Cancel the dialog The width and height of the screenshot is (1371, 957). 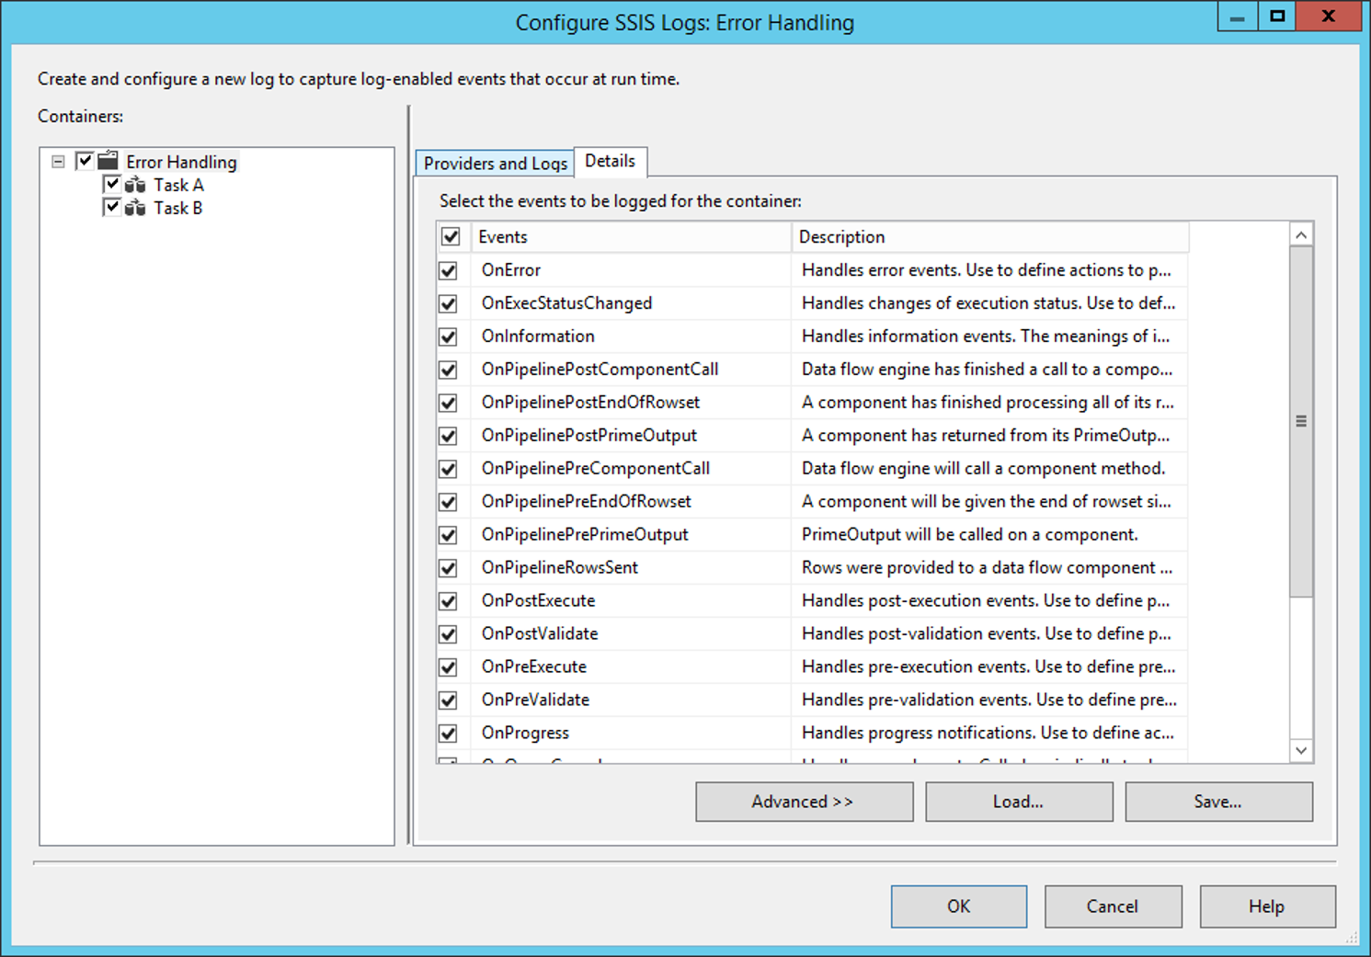point(1113,906)
